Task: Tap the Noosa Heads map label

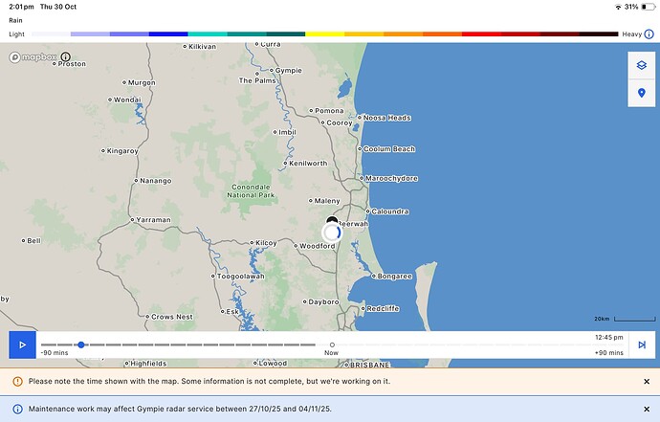Action: 385,118
